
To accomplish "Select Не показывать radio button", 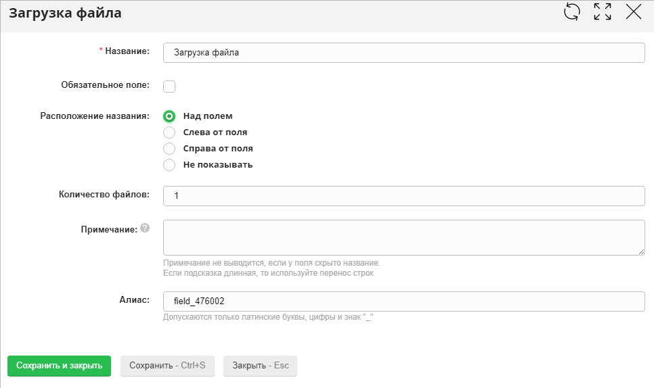I will [169, 165].
